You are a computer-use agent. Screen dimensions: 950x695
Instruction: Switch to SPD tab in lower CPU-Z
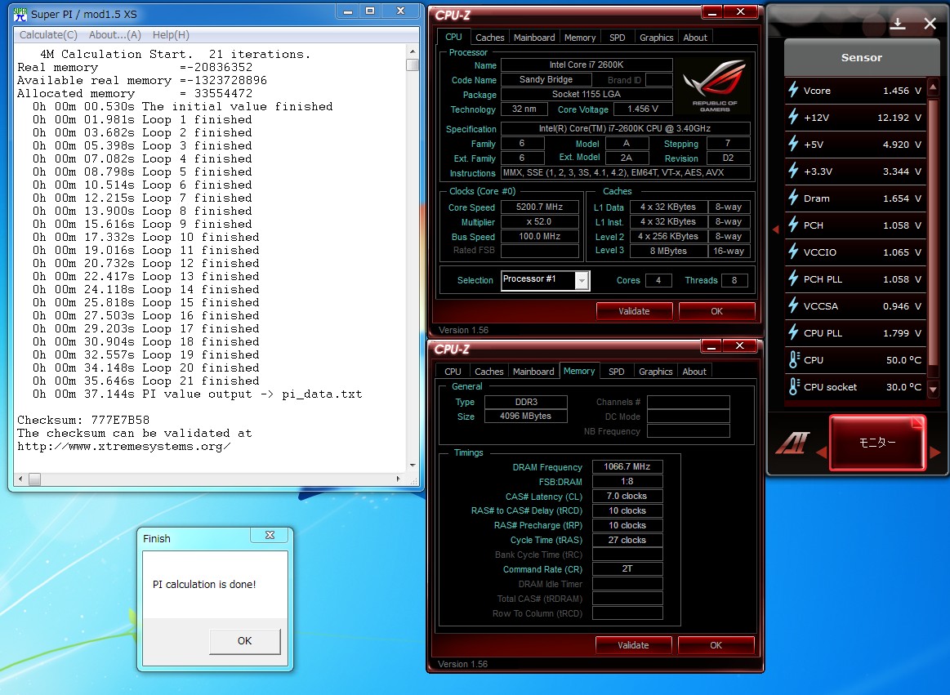[617, 372]
